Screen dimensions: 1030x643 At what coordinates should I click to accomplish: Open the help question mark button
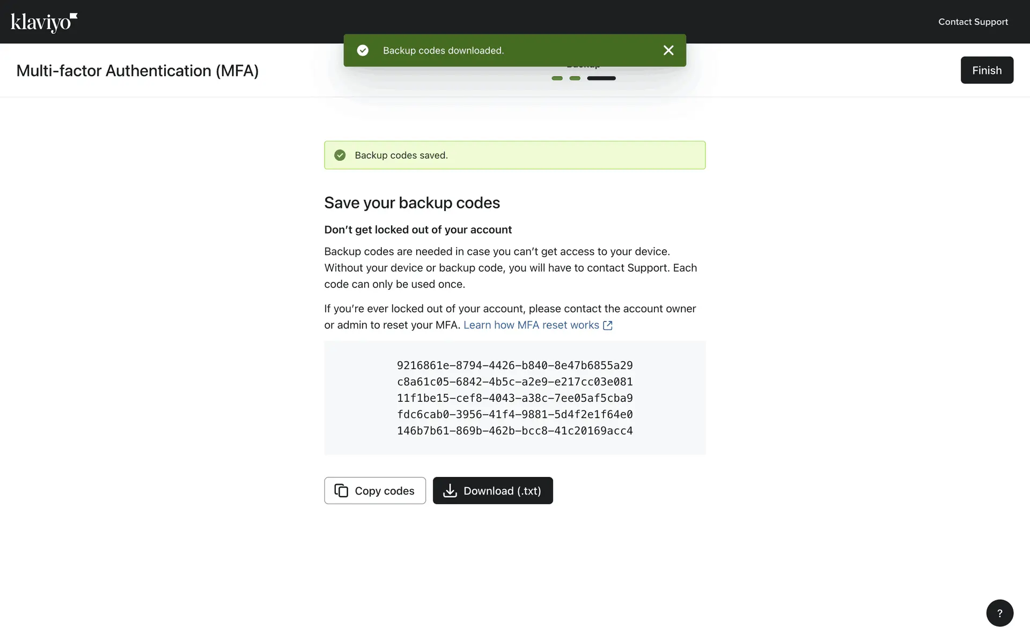999,613
